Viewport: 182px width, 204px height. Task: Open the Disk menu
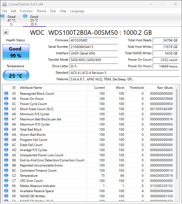coord(53,11)
